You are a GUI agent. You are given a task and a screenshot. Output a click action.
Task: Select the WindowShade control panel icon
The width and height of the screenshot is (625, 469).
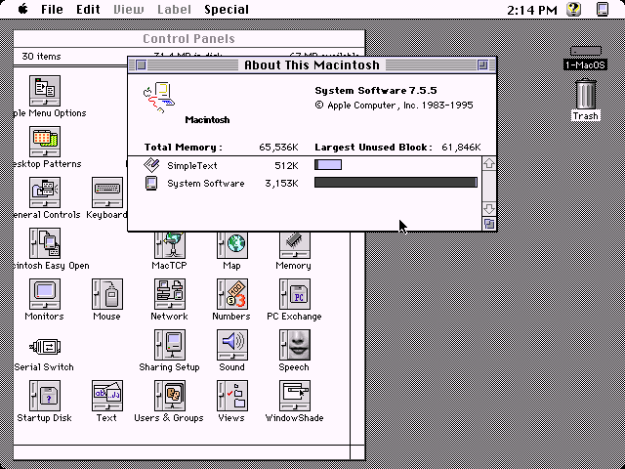[x=295, y=396]
